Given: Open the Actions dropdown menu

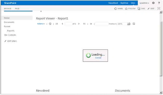Looking at the screenshot, I should [41, 24].
